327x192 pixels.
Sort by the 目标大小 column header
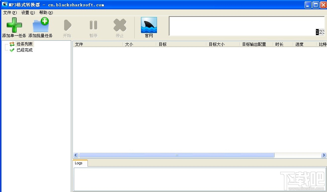click(x=223, y=44)
